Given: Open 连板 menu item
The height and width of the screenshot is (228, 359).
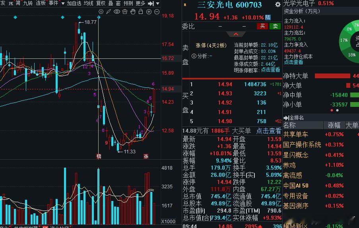Looking at the screenshot, I should (x=41, y=3).
